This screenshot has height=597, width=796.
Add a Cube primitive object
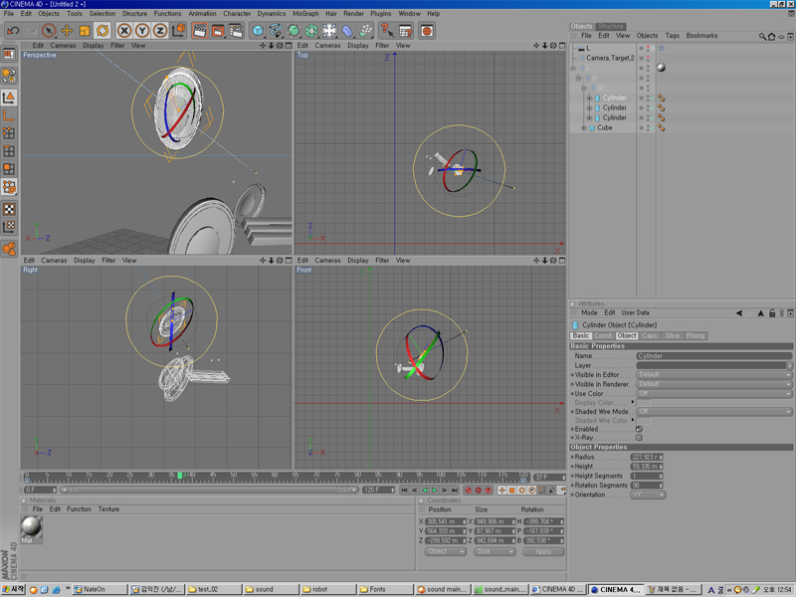coord(258,31)
